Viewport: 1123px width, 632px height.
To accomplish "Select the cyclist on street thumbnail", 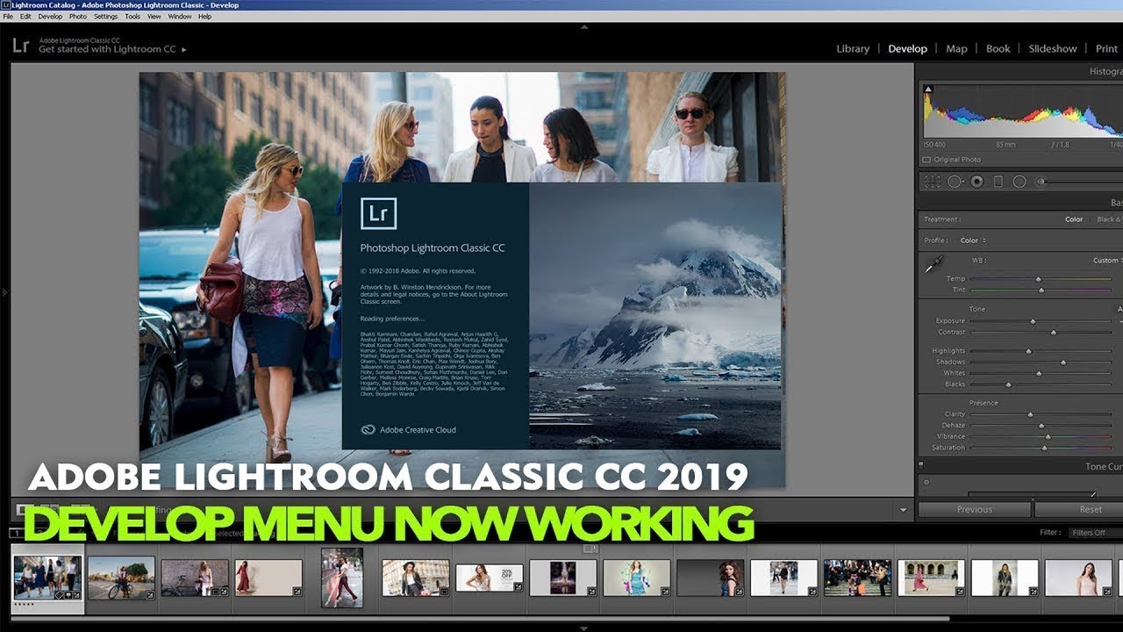I will click(x=121, y=578).
